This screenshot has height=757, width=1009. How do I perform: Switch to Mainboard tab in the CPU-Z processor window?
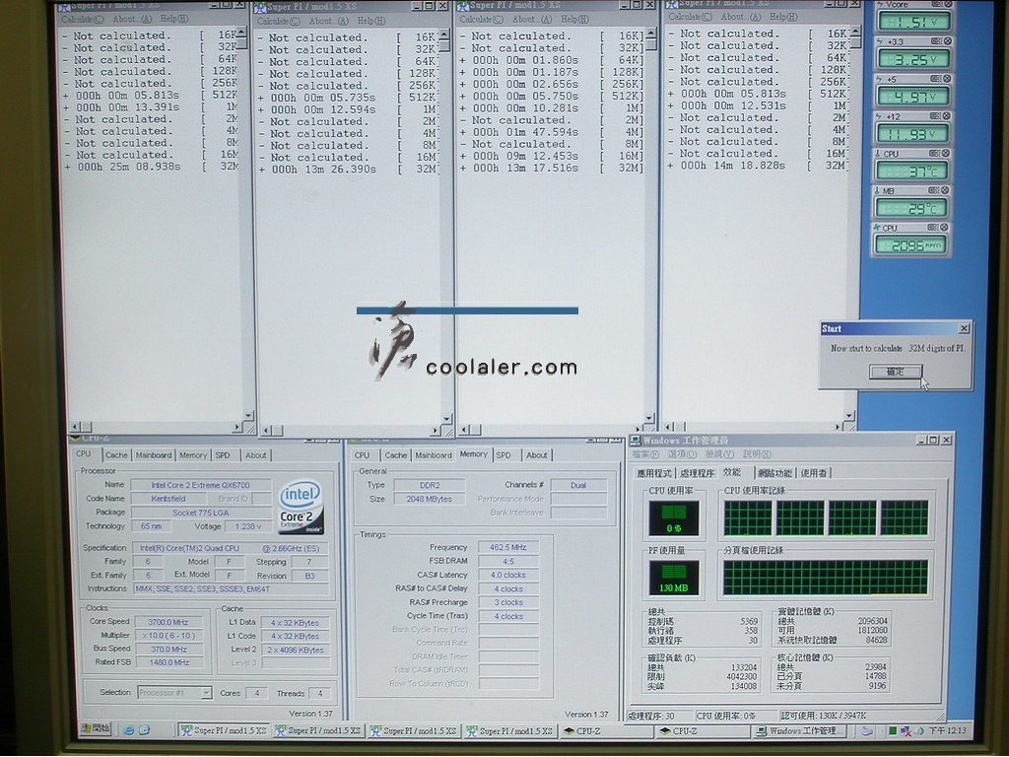(x=153, y=455)
